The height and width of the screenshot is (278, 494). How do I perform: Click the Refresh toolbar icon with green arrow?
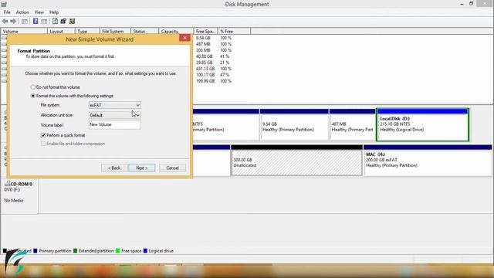(x=55, y=21)
